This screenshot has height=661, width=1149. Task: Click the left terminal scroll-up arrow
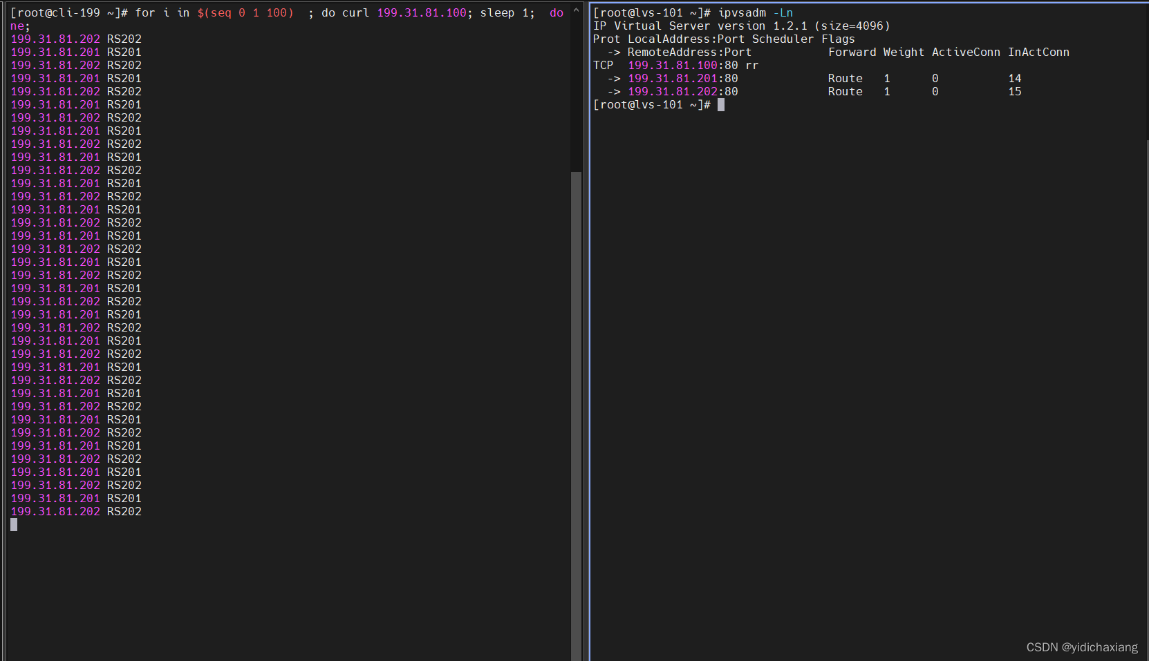(x=576, y=10)
